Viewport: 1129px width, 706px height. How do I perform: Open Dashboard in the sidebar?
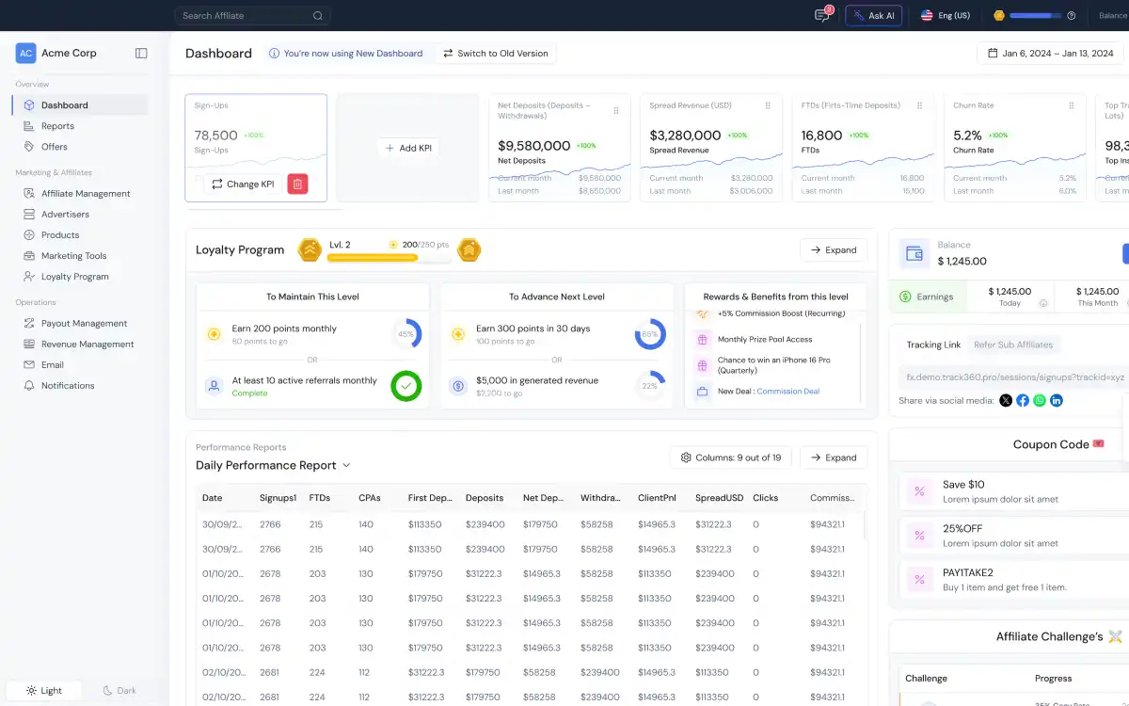81,105
